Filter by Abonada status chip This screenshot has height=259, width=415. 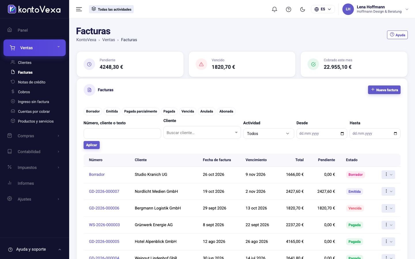(x=226, y=111)
